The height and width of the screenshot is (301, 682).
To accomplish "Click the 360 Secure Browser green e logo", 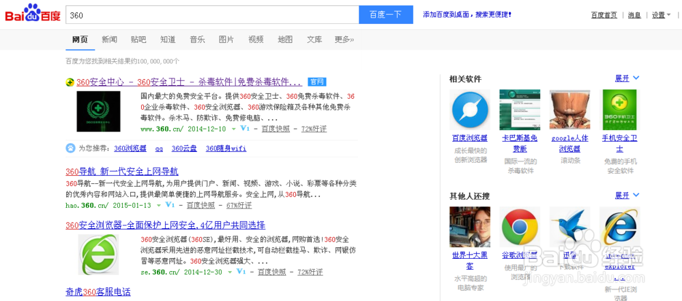I will [99, 255].
